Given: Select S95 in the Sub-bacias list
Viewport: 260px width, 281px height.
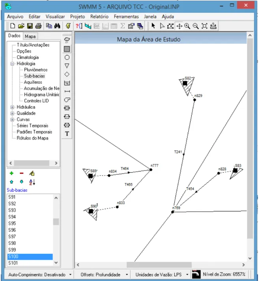Looking at the screenshot, I should pos(30,223).
